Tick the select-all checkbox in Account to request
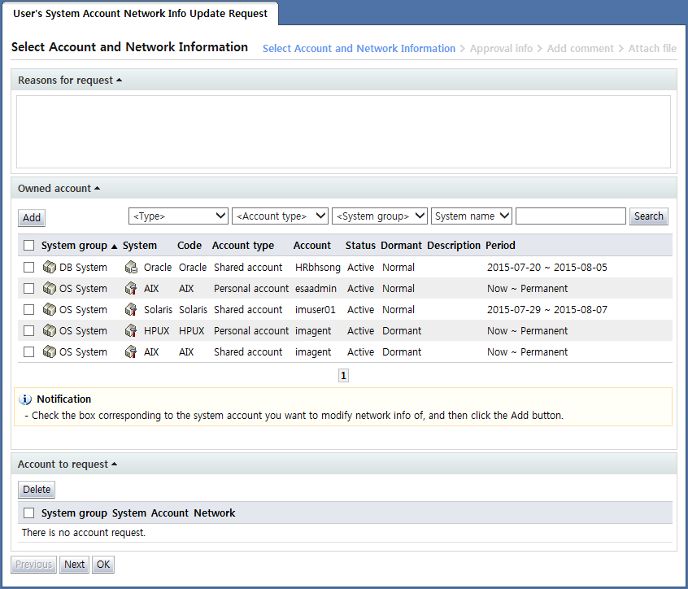688x589 pixels. coord(29,513)
